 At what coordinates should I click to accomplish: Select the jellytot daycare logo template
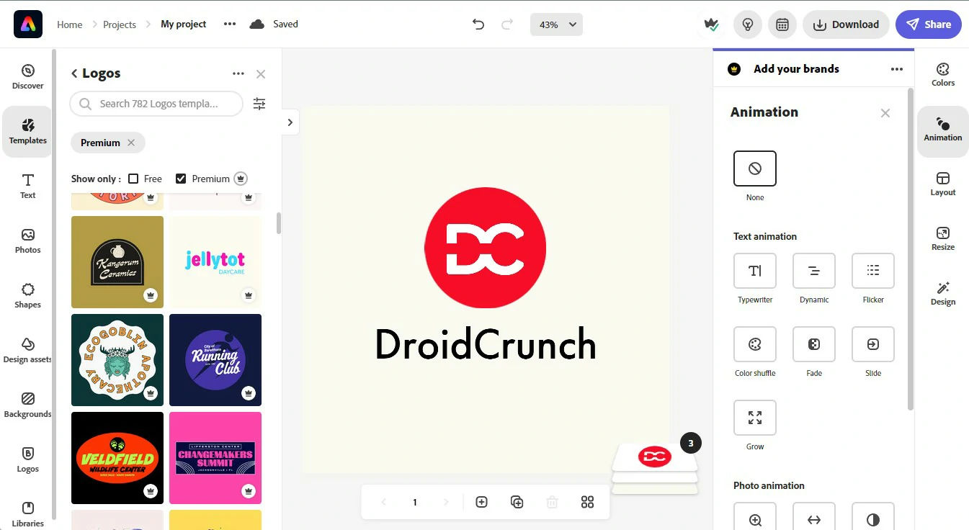click(x=215, y=262)
